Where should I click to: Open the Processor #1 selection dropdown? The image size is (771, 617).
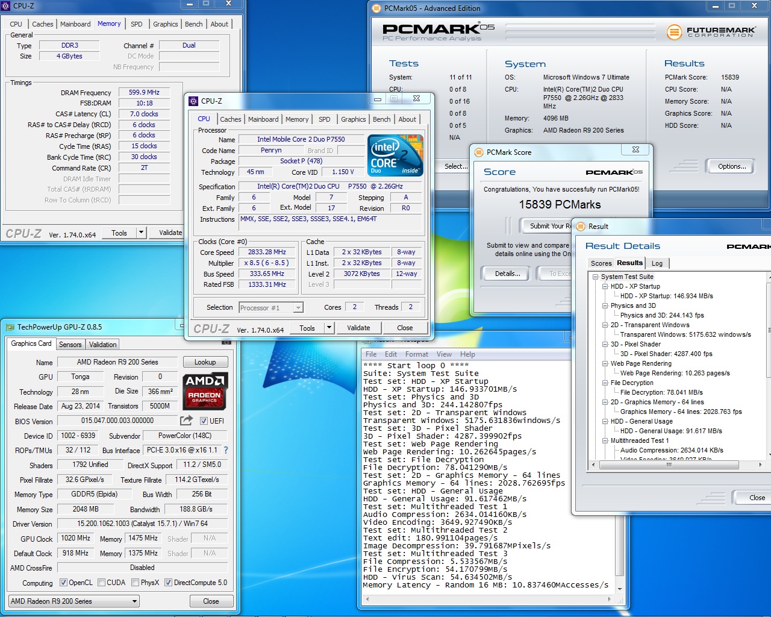point(298,308)
